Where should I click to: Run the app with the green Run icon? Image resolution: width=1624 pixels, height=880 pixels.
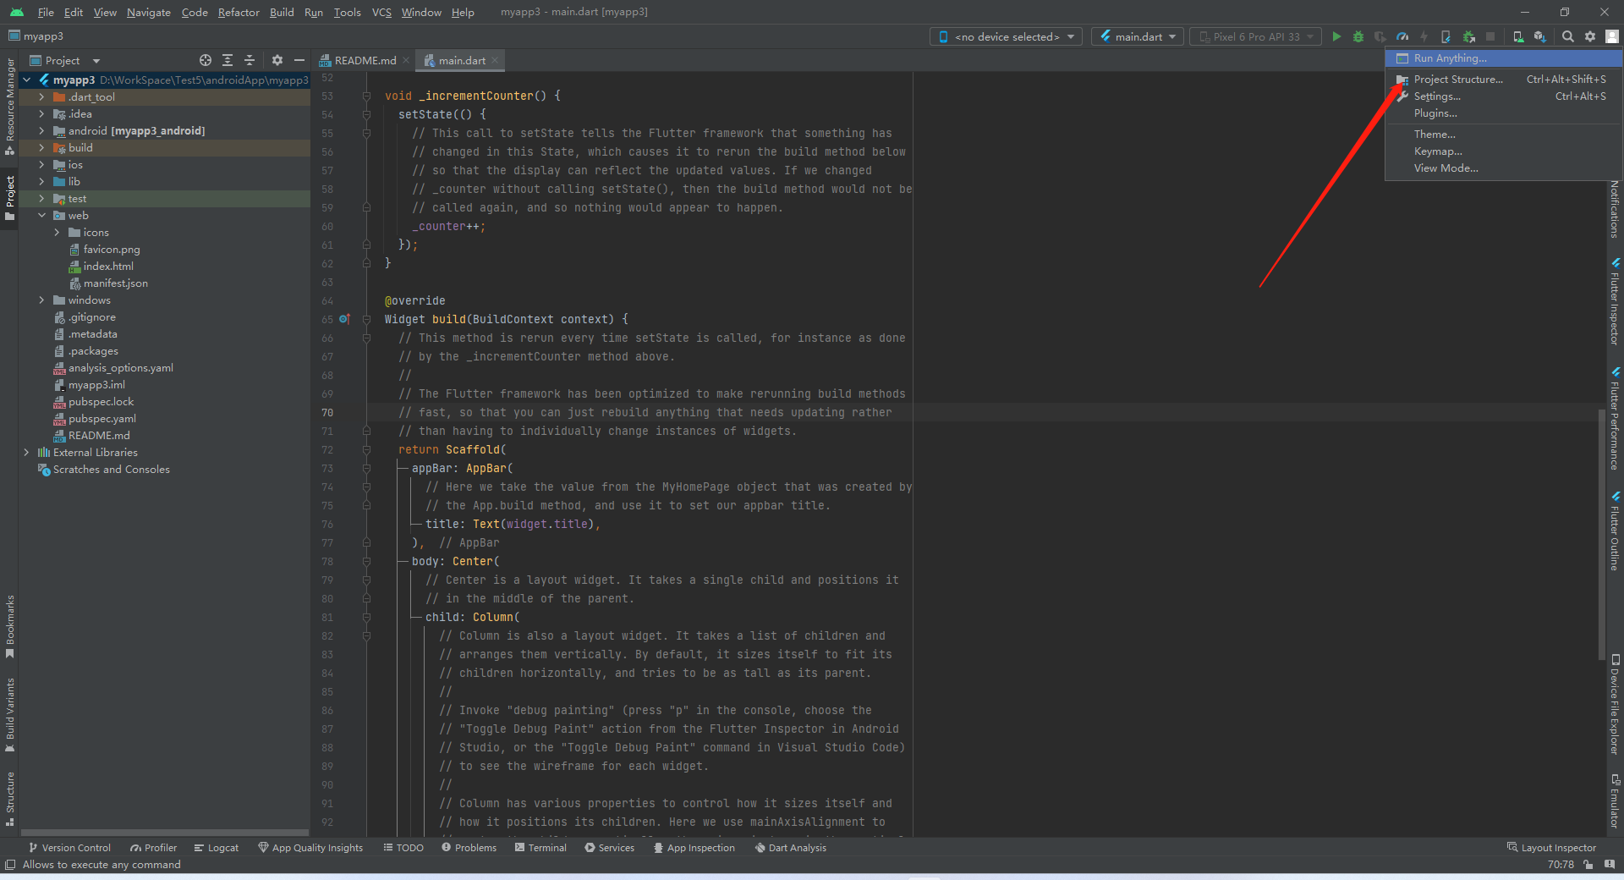pyautogui.click(x=1337, y=36)
